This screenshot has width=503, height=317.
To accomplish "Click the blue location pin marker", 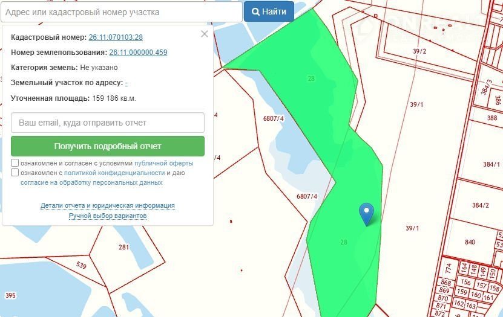I will [x=366, y=213].
